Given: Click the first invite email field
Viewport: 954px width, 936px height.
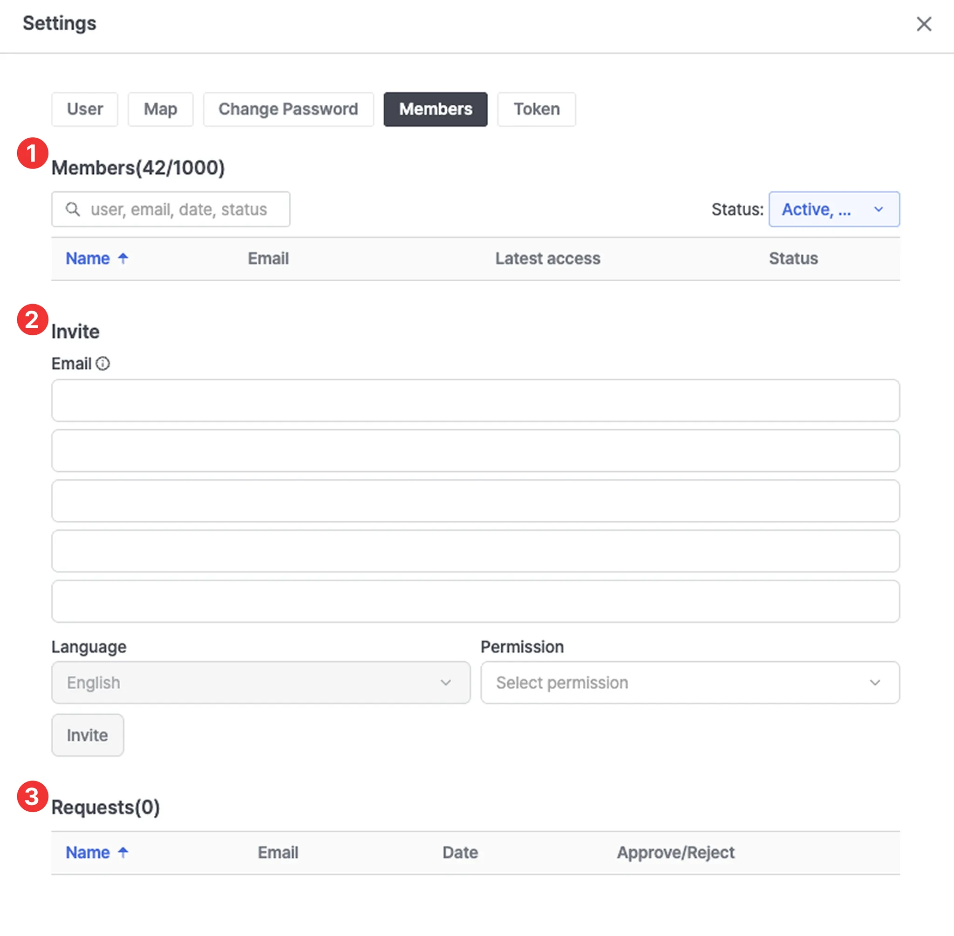Looking at the screenshot, I should [475, 400].
